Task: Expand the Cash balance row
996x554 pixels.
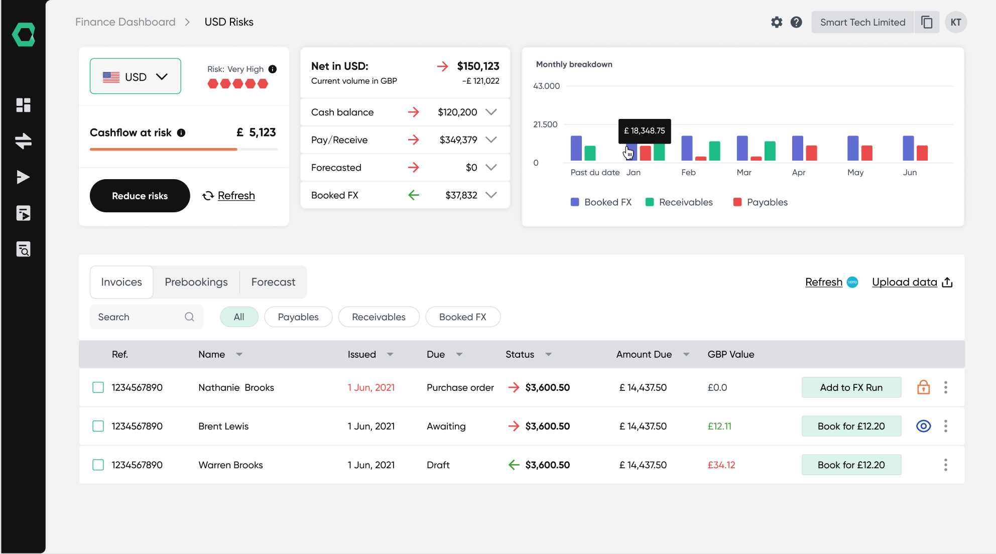Action: click(x=491, y=112)
